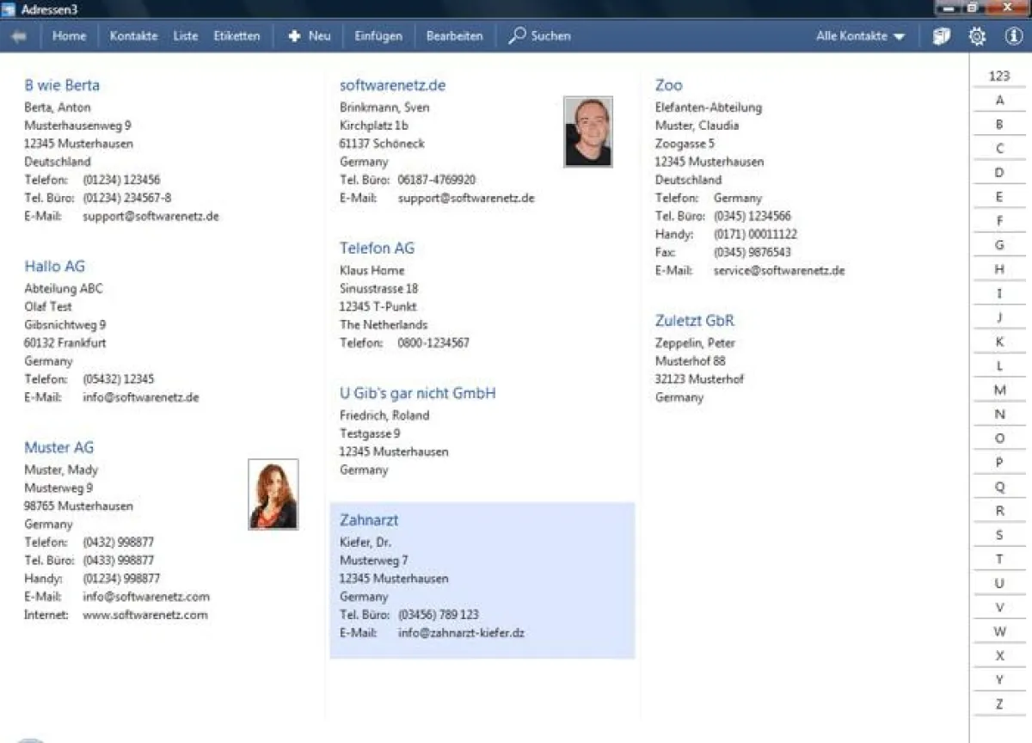Open settings via the gear icon
This screenshot has height=743, width=1032.
pyautogui.click(x=976, y=36)
